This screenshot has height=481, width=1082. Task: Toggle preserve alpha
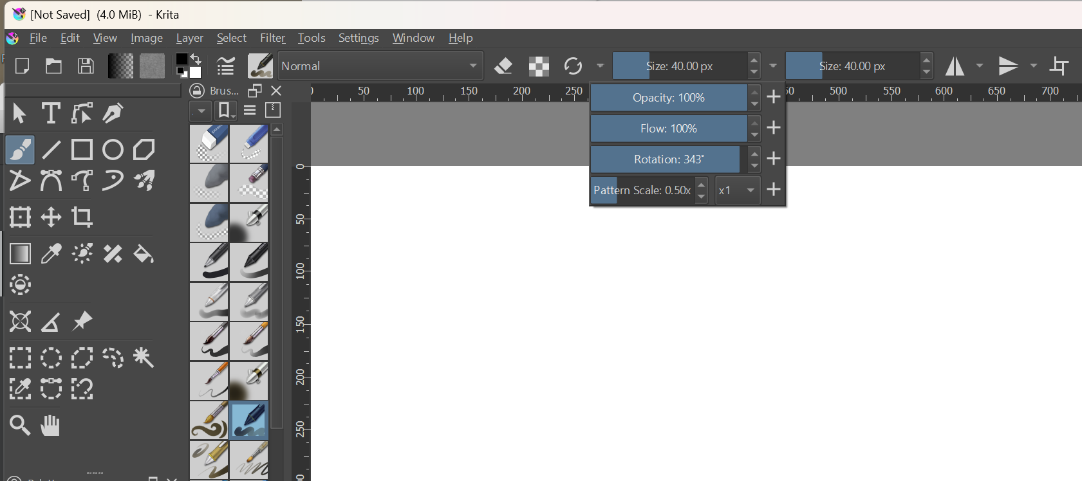[539, 66]
